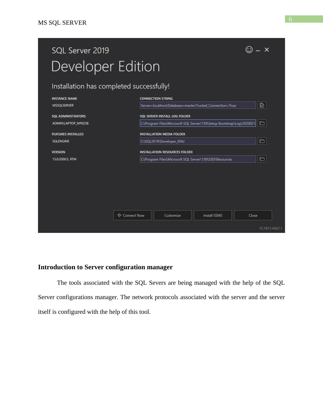Minimize the SQL Server installer window
This screenshot has width=323, height=418.
258,50
